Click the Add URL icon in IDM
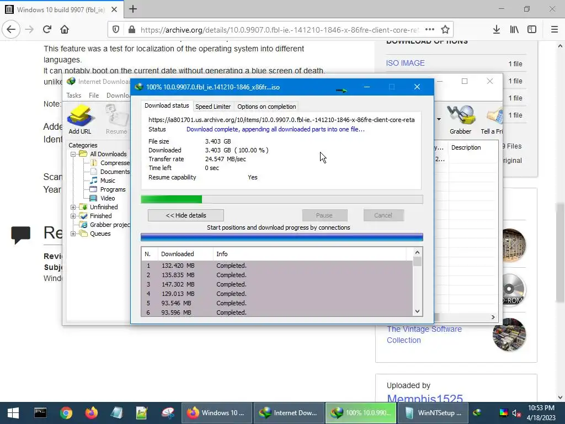565x424 pixels. [x=80, y=119]
